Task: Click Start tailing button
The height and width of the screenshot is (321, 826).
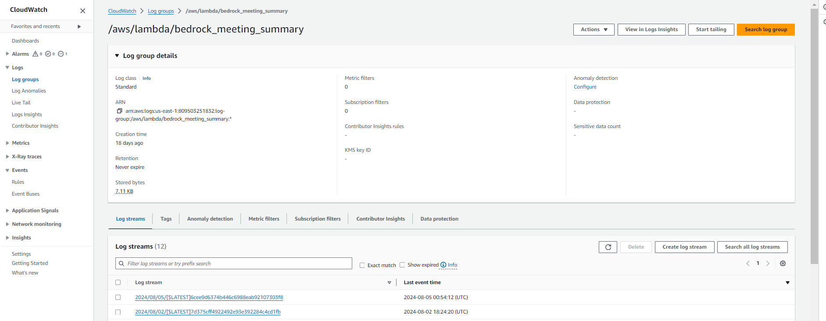Action: click(711, 29)
